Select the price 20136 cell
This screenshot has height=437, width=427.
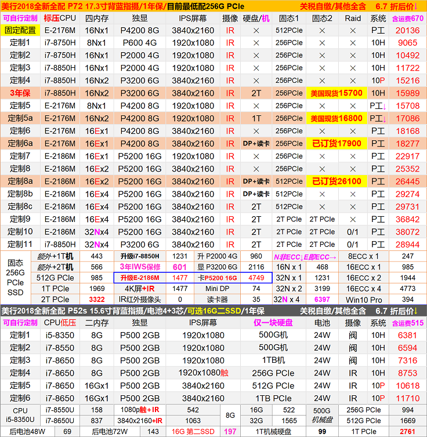[408, 30]
